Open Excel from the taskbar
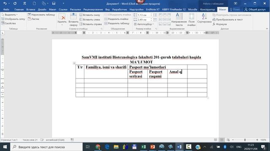Viewport: 270px width, 151px height. click(x=143, y=147)
